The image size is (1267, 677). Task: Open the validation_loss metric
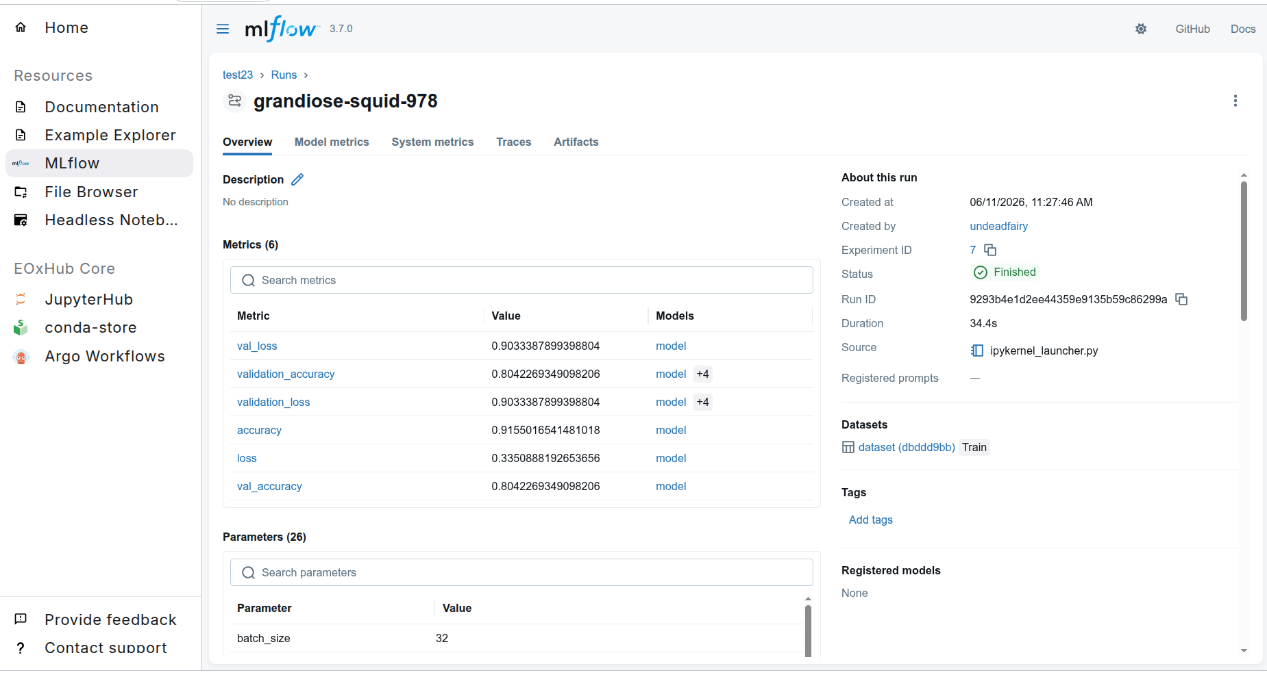pyautogui.click(x=273, y=402)
